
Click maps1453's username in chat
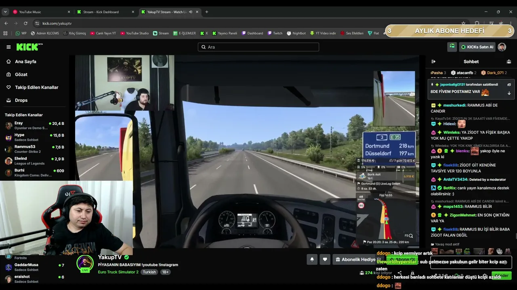click(x=453, y=207)
